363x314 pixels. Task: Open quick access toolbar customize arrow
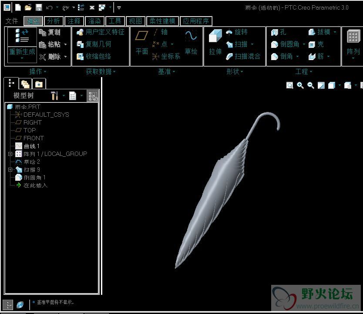point(119,8)
